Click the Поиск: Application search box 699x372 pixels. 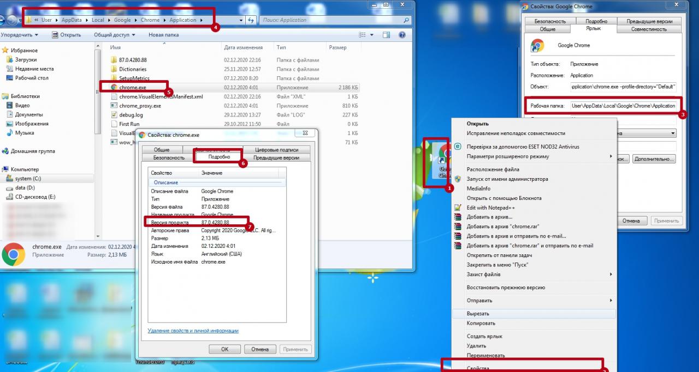coord(335,20)
